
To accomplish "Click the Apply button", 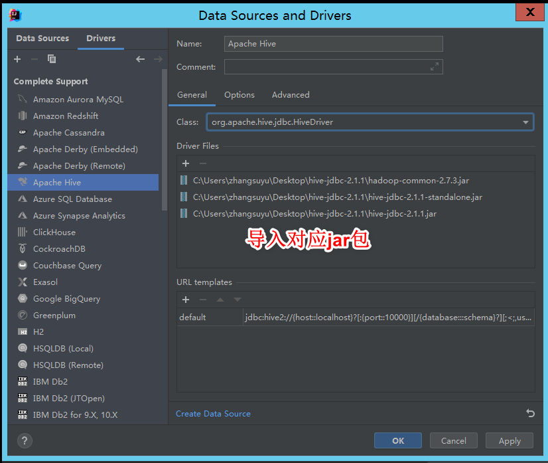I will [x=510, y=440].
